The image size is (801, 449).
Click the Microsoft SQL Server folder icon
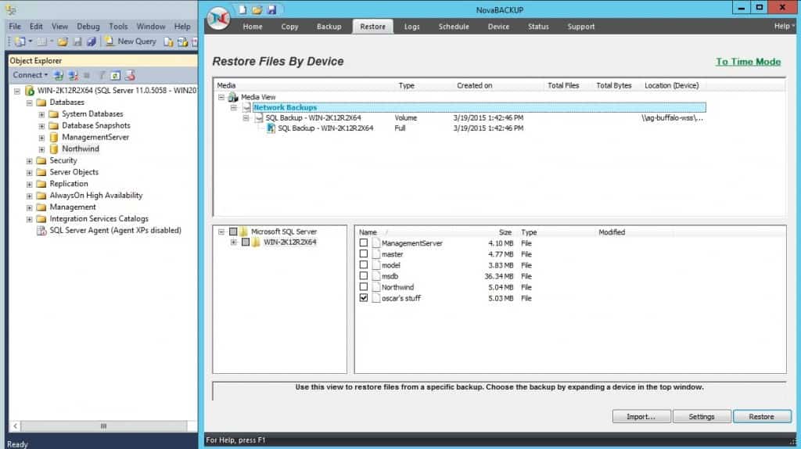pyautogui.click(x=245, y=232)
